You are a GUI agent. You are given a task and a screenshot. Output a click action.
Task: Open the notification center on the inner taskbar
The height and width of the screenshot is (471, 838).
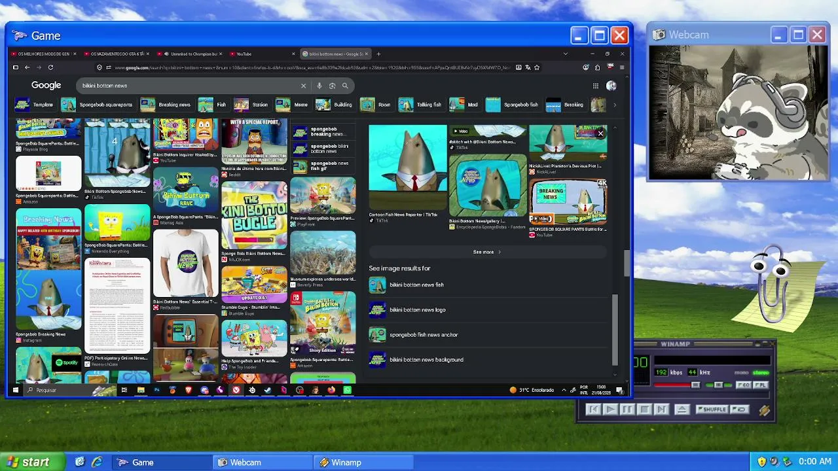point(619,391)
